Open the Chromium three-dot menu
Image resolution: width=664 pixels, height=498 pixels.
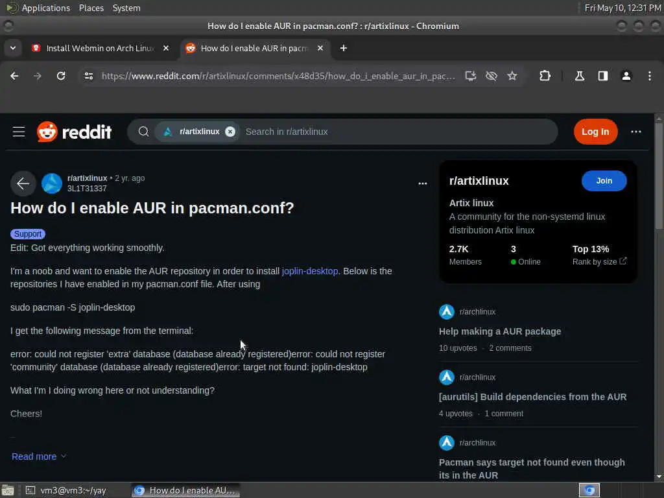pyautogui.click(x=650, y=76)
